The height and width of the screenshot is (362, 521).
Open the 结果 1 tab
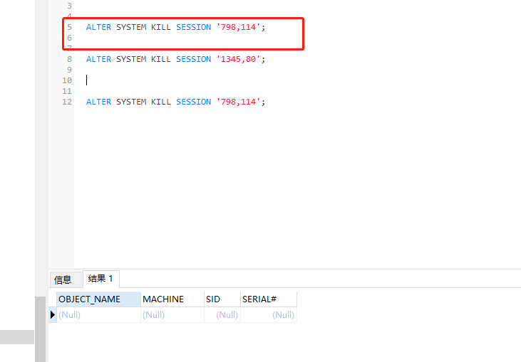tap(100, 279)
